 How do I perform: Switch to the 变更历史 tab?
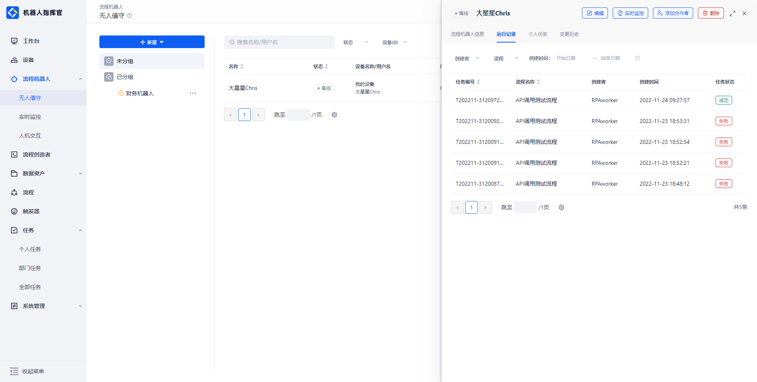coord(569,34)
